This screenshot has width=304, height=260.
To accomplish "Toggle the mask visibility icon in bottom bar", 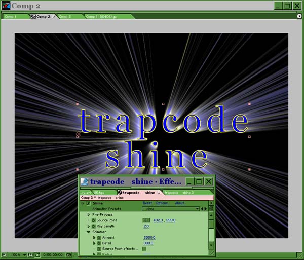I will [37, 255].
